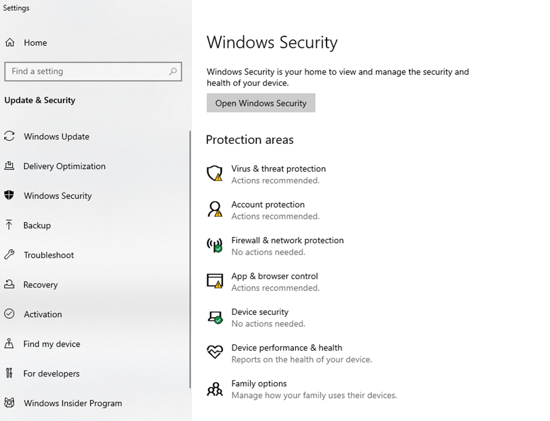Select Activation from the sidebar

tap(43, 314)
